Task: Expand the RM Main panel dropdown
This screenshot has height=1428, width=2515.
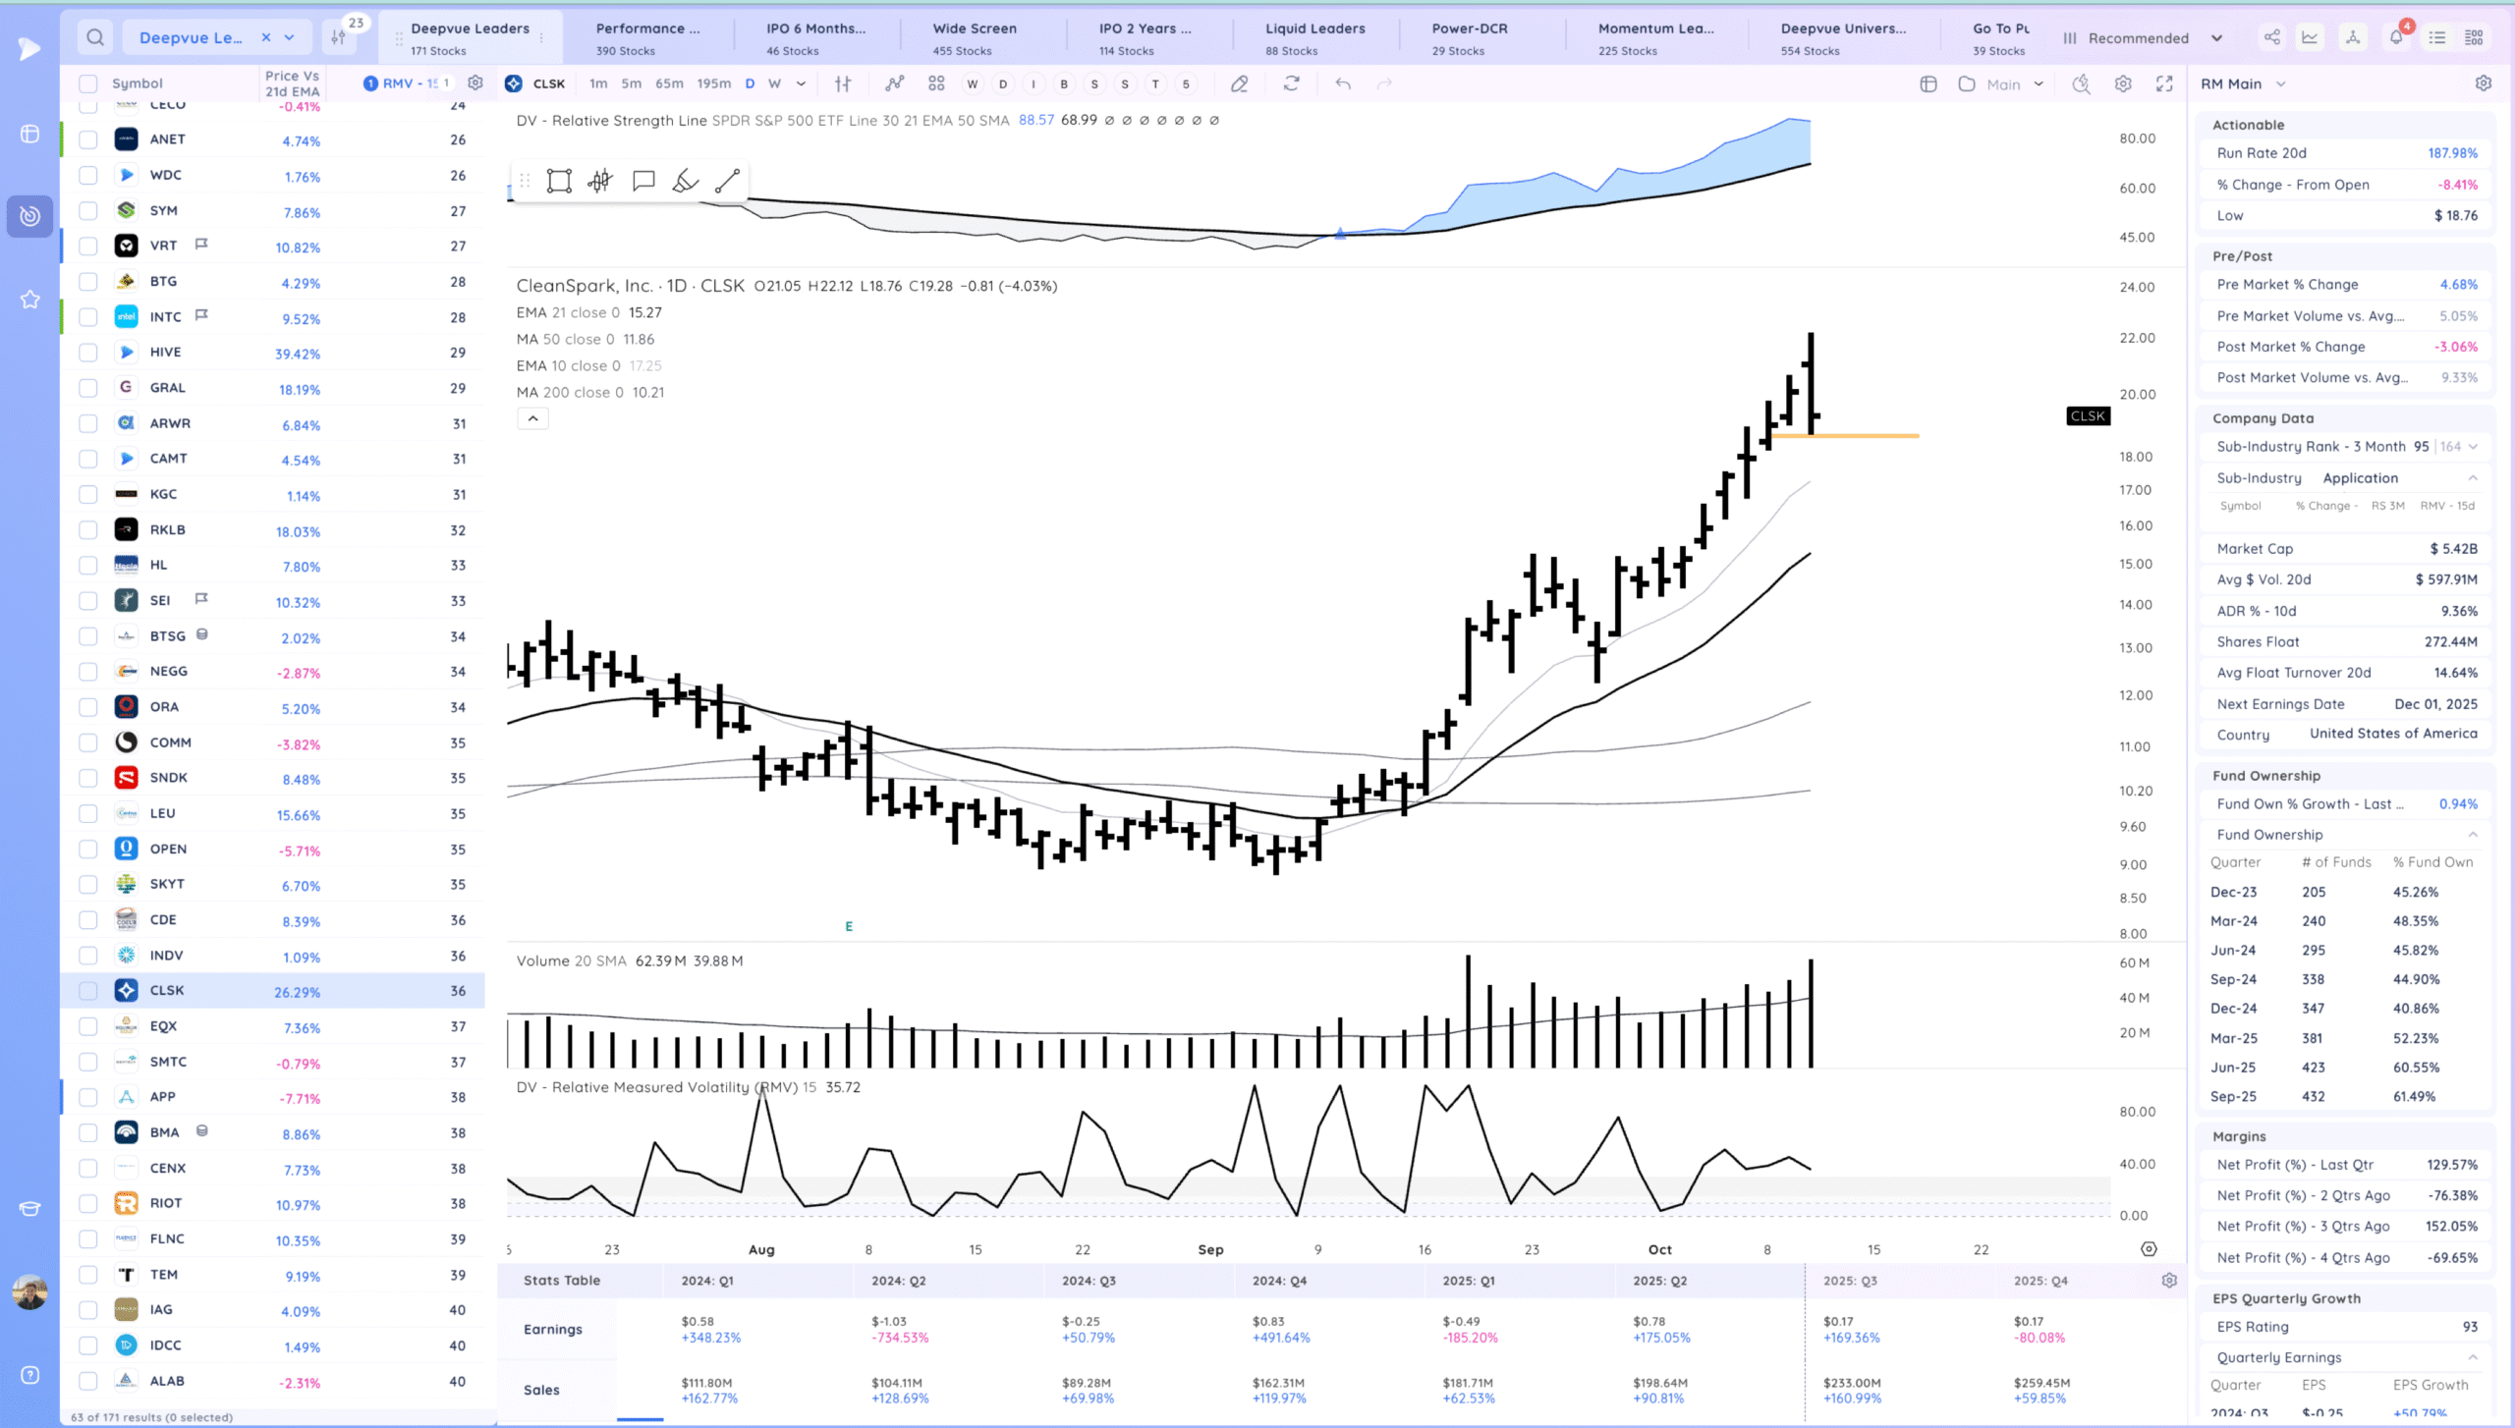Action: click(x=2281, y=83)
